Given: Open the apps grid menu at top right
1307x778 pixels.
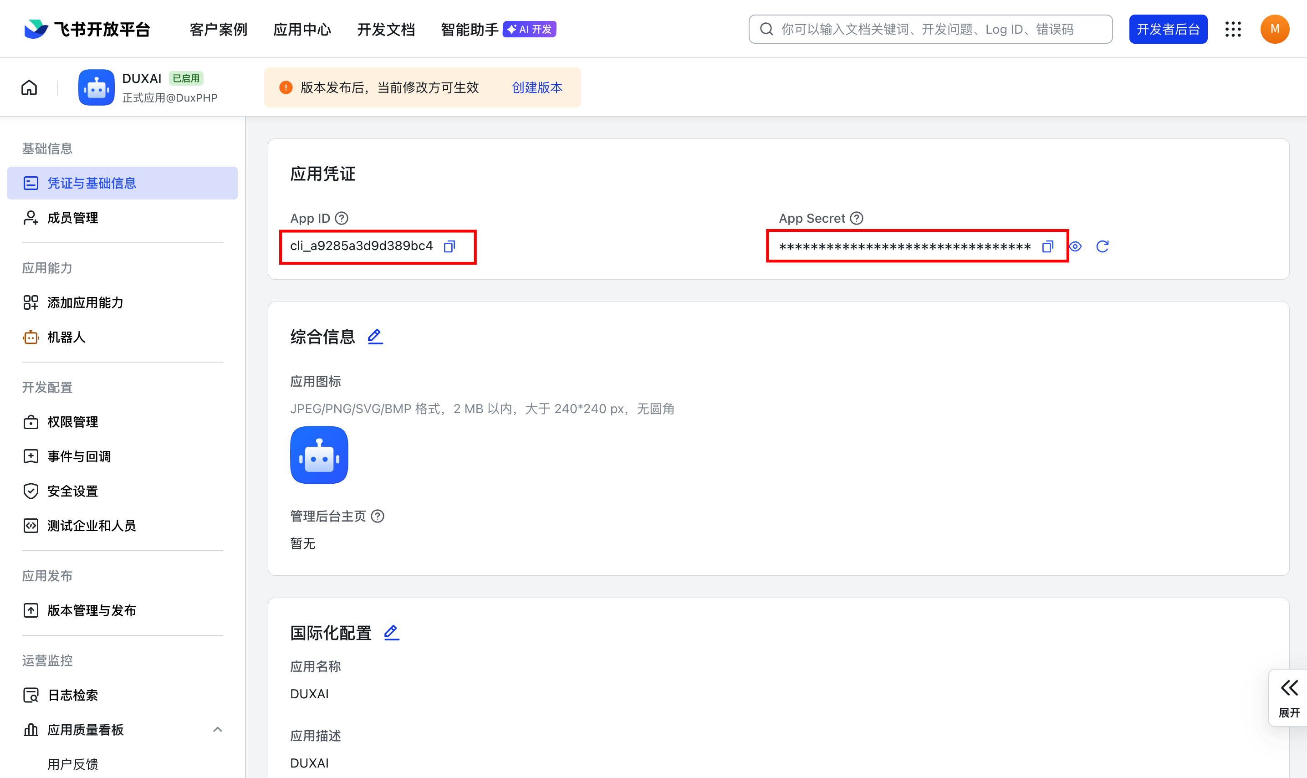Looking at the screenshot, I should (x=1234, y=29).
